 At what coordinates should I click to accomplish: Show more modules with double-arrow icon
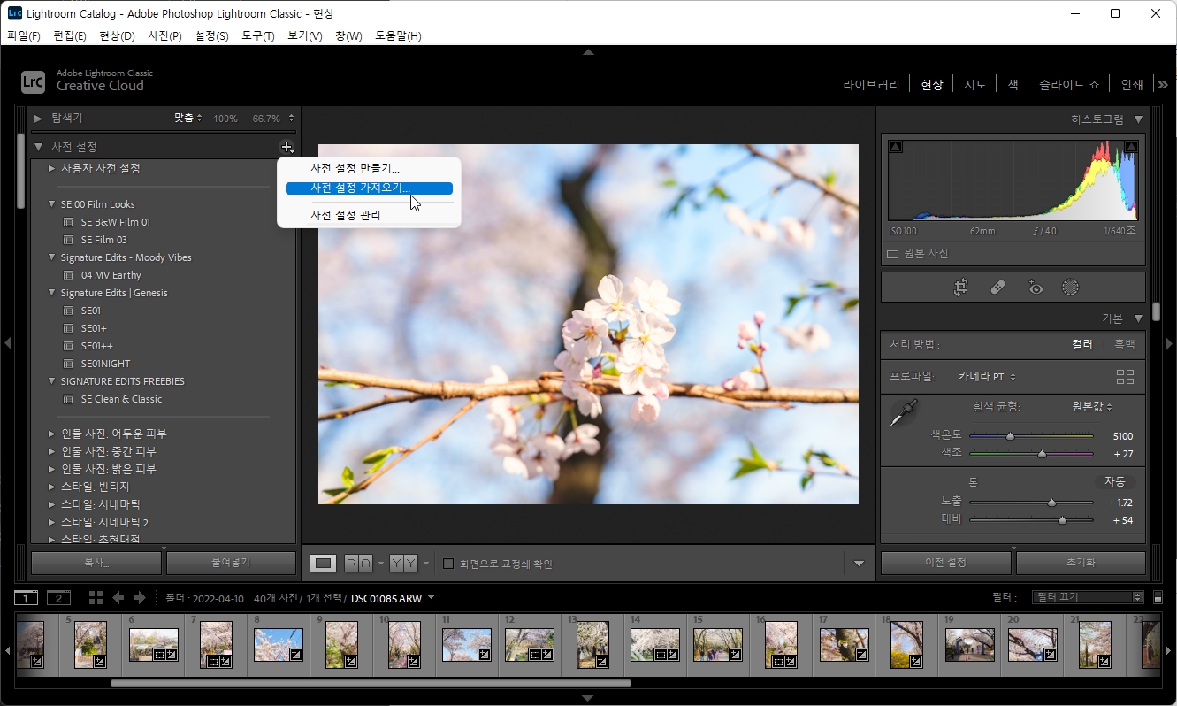coord(1163,85)
